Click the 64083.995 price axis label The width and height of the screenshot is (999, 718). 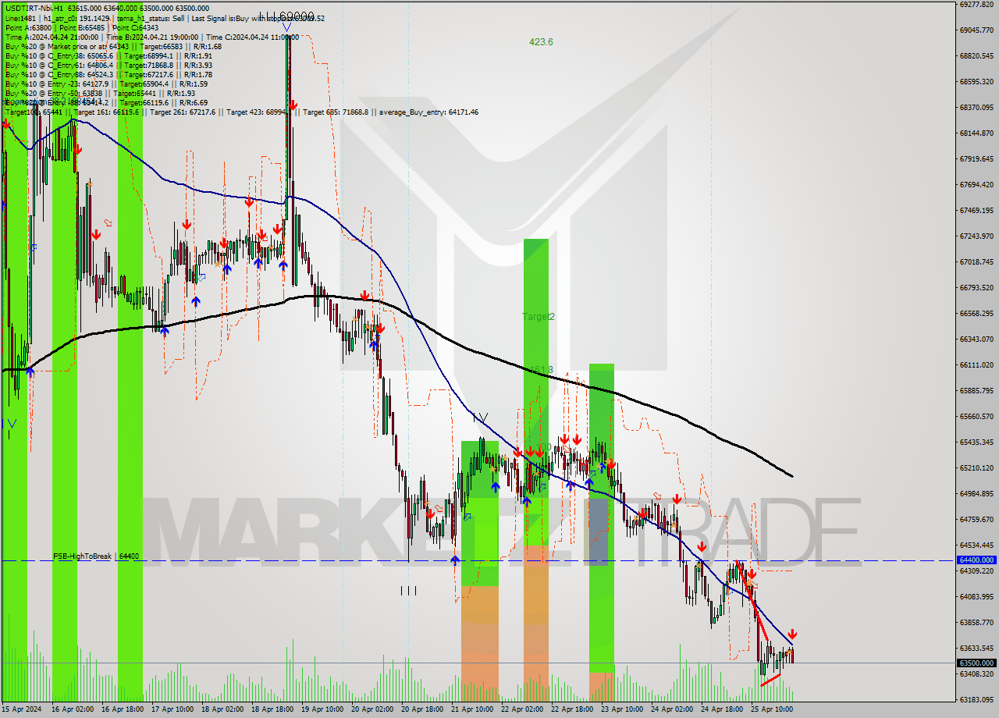point(976,596)
